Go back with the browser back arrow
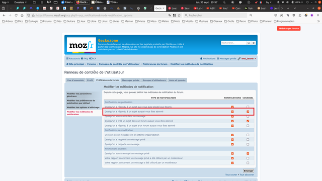The width and height of the screenshot is (322, 181). (4, 16)
